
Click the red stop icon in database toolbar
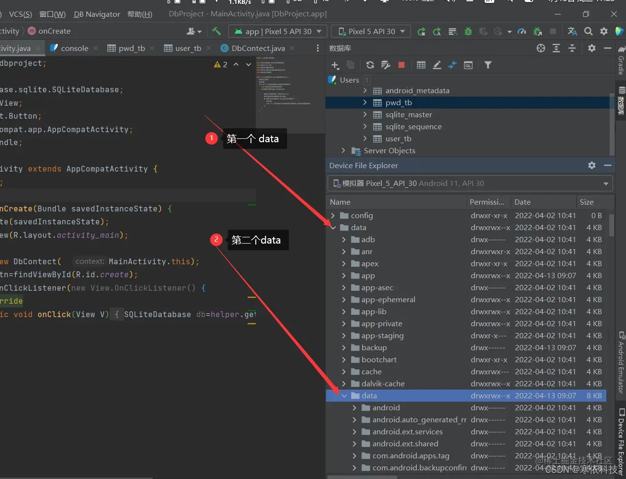401,65
